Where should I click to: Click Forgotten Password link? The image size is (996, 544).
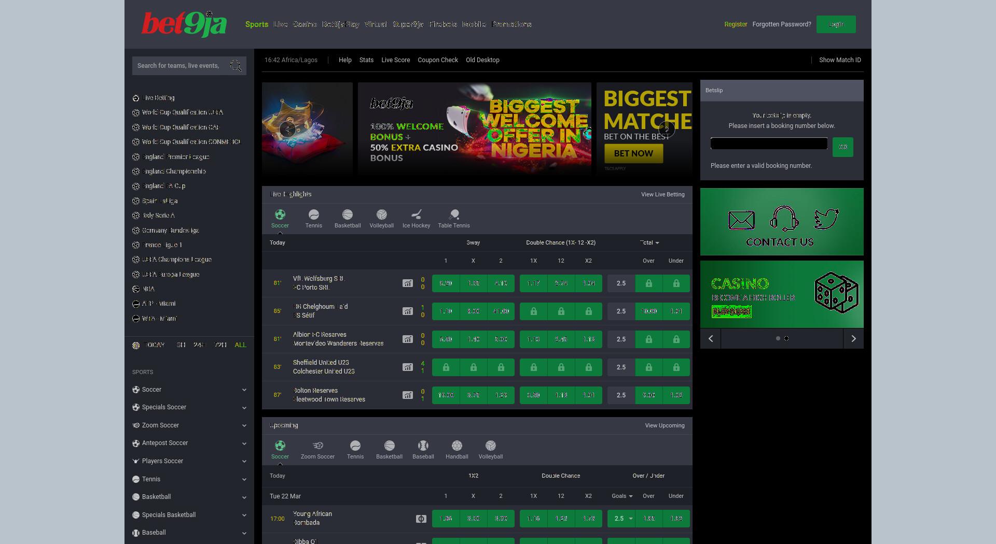782,24
